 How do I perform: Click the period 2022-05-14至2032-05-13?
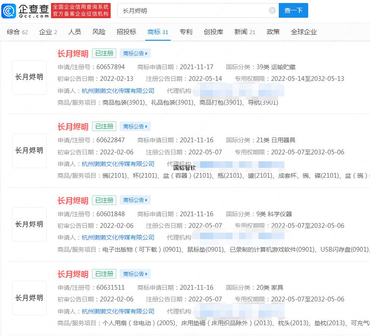308,79
